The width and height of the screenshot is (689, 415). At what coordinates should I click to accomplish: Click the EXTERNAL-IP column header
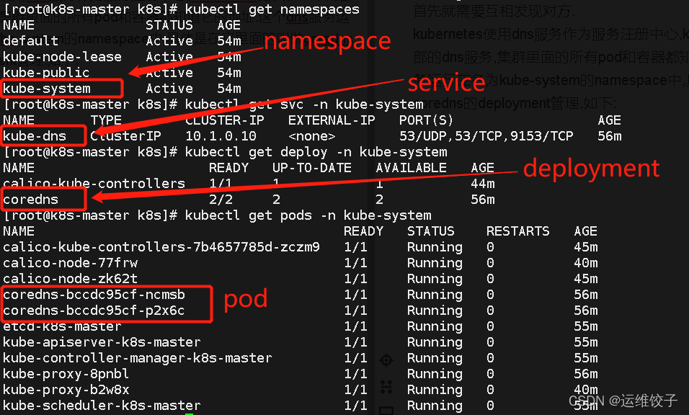[332, 120]
